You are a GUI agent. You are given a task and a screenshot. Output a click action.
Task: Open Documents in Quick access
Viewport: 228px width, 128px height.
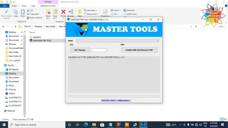click(14, 40)
